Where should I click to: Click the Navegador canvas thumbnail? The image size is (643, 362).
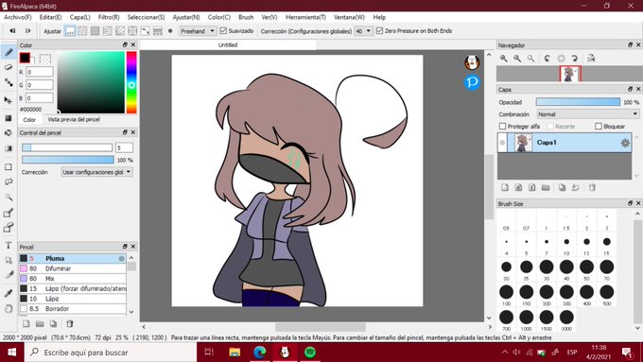570,75
